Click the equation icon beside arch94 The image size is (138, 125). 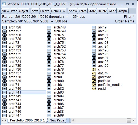[x=94, y=46]
